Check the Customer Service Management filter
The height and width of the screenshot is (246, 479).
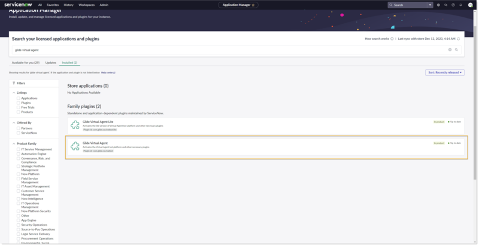(19, 191)
